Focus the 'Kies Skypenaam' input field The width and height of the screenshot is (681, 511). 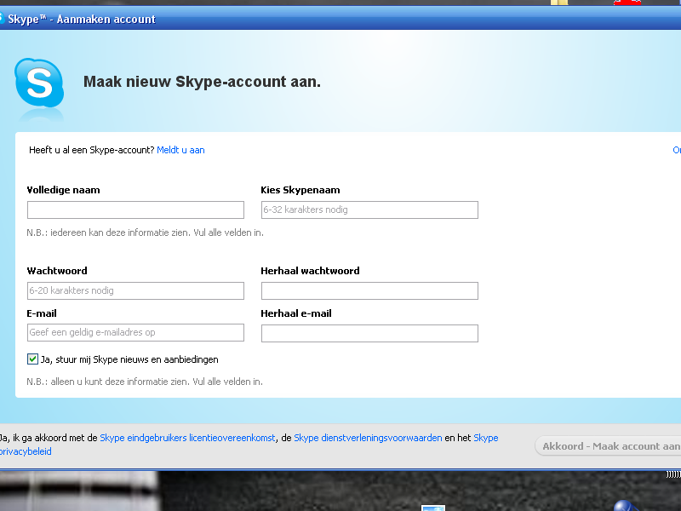click(369, 210)
